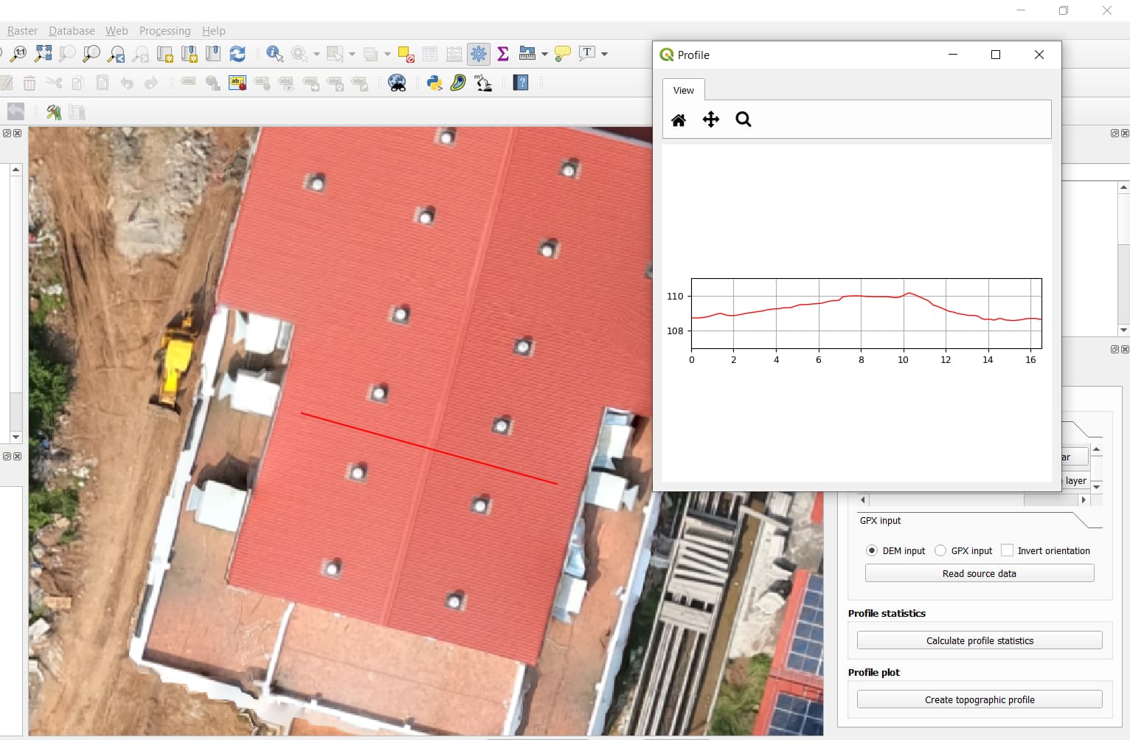Activate the MetaSearch catalog tool
The width and height of the screenshot is (1130, 740).
point(397,83)
